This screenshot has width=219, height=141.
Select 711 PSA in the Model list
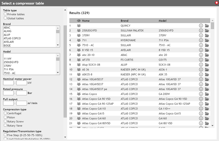(9, 69)
